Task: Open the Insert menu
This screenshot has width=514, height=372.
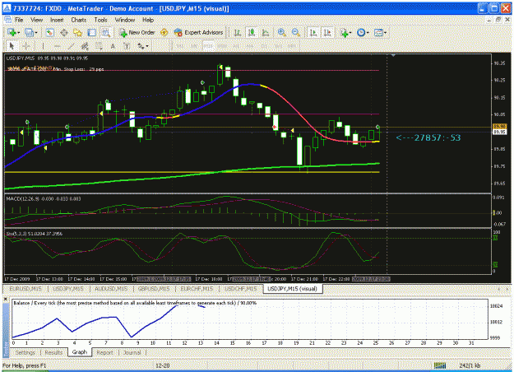Action: tap(57, 20)
